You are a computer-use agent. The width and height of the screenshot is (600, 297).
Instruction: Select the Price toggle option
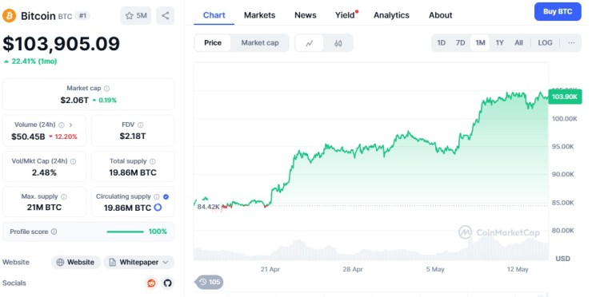[213, 43]
